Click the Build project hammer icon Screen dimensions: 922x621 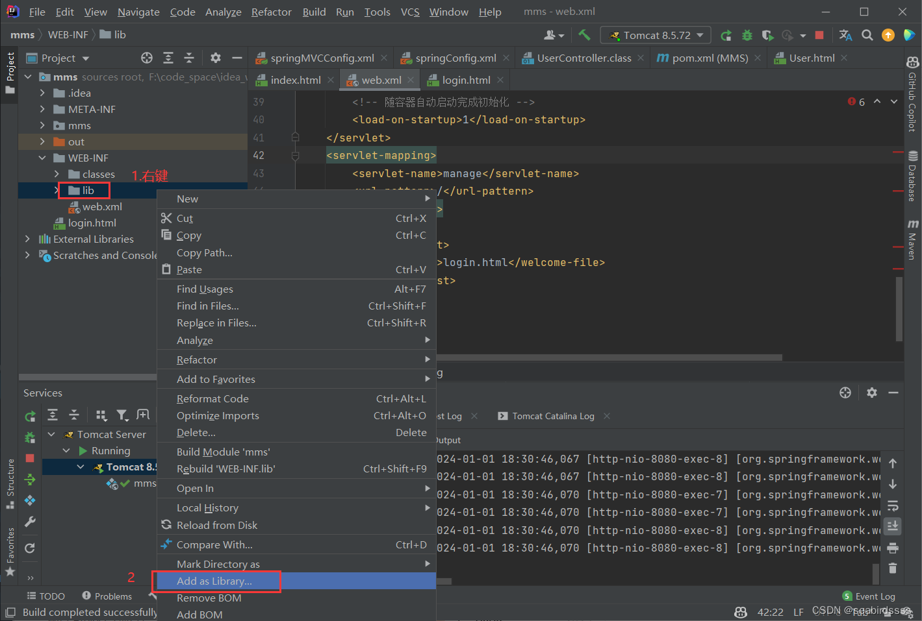[x=584, y=35]
